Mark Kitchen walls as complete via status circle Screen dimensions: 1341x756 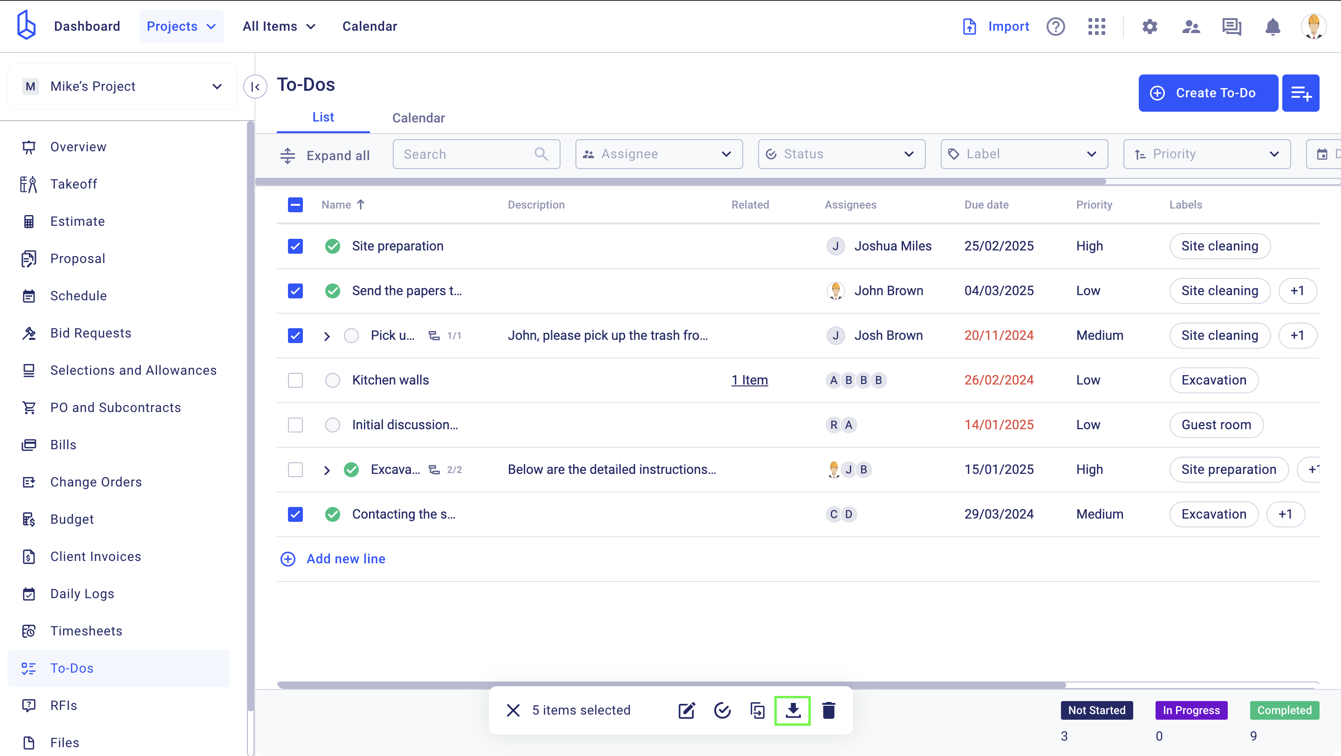coord(332,380)
